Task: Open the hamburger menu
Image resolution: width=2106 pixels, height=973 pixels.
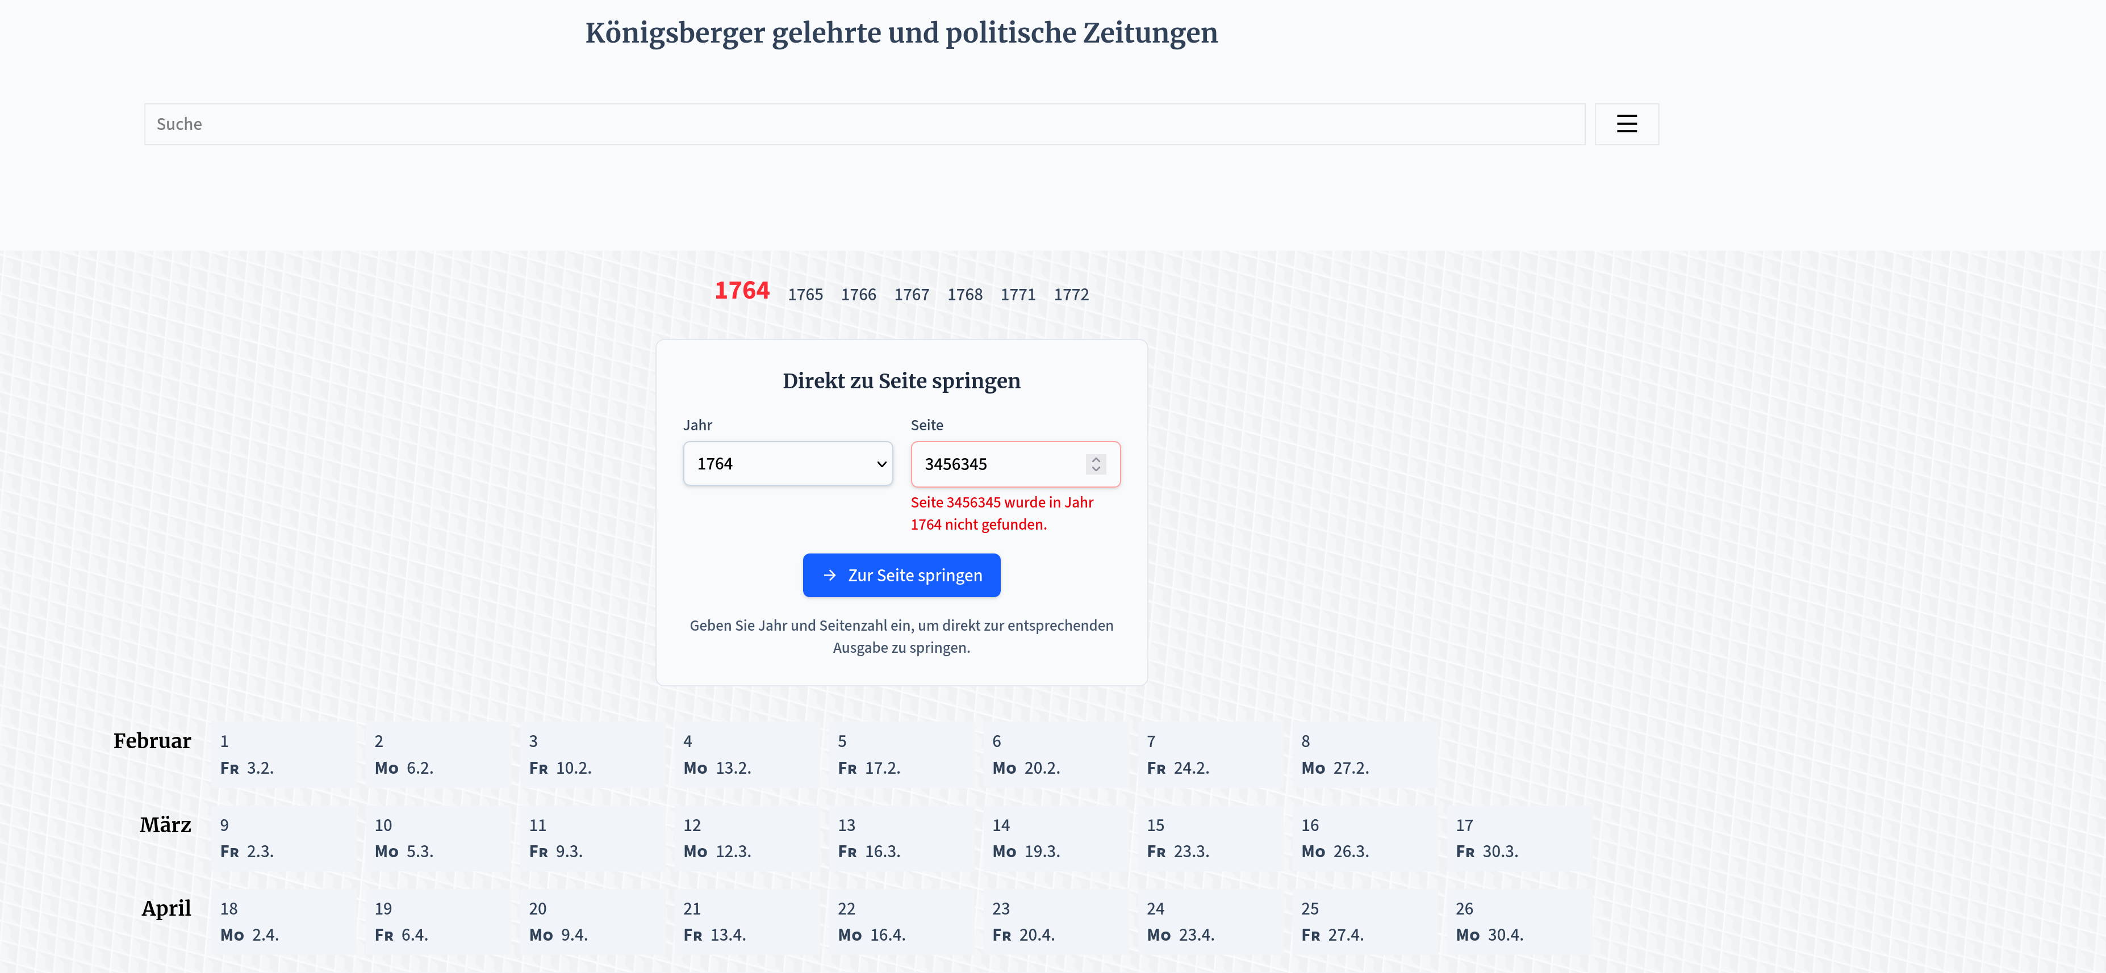Action: coord(1626,124)
